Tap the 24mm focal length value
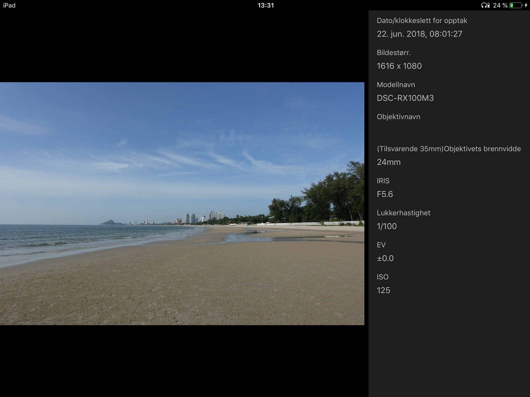The image size is (530, 397). [x=388, y=162]
